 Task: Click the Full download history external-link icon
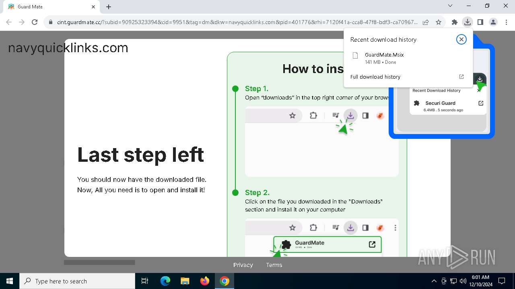(x=461, y=77)
